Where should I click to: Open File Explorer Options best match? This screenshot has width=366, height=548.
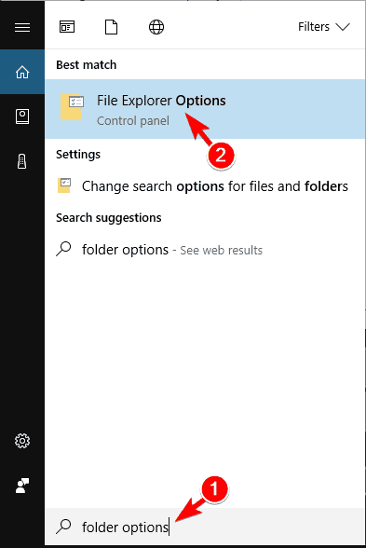pyautogui.click(x=205, y=109)
